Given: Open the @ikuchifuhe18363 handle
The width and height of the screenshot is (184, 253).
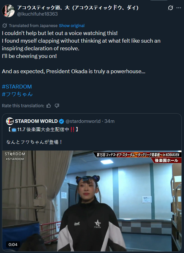Looking at the screenshot, I should pyautogui.click(x=37, y=14).
